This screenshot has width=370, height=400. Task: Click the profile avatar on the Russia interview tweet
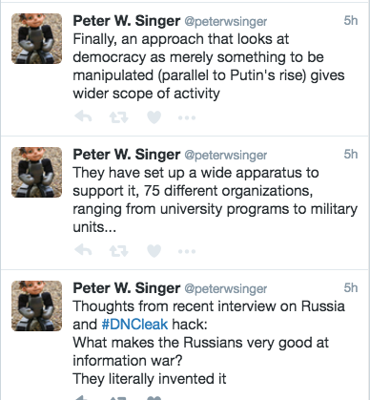coord(37,305)
